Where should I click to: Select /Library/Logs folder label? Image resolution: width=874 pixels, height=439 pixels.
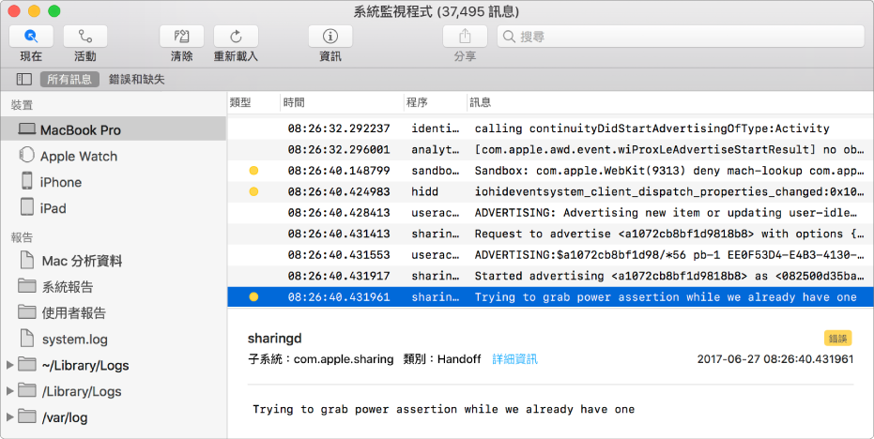coord(82,391)
